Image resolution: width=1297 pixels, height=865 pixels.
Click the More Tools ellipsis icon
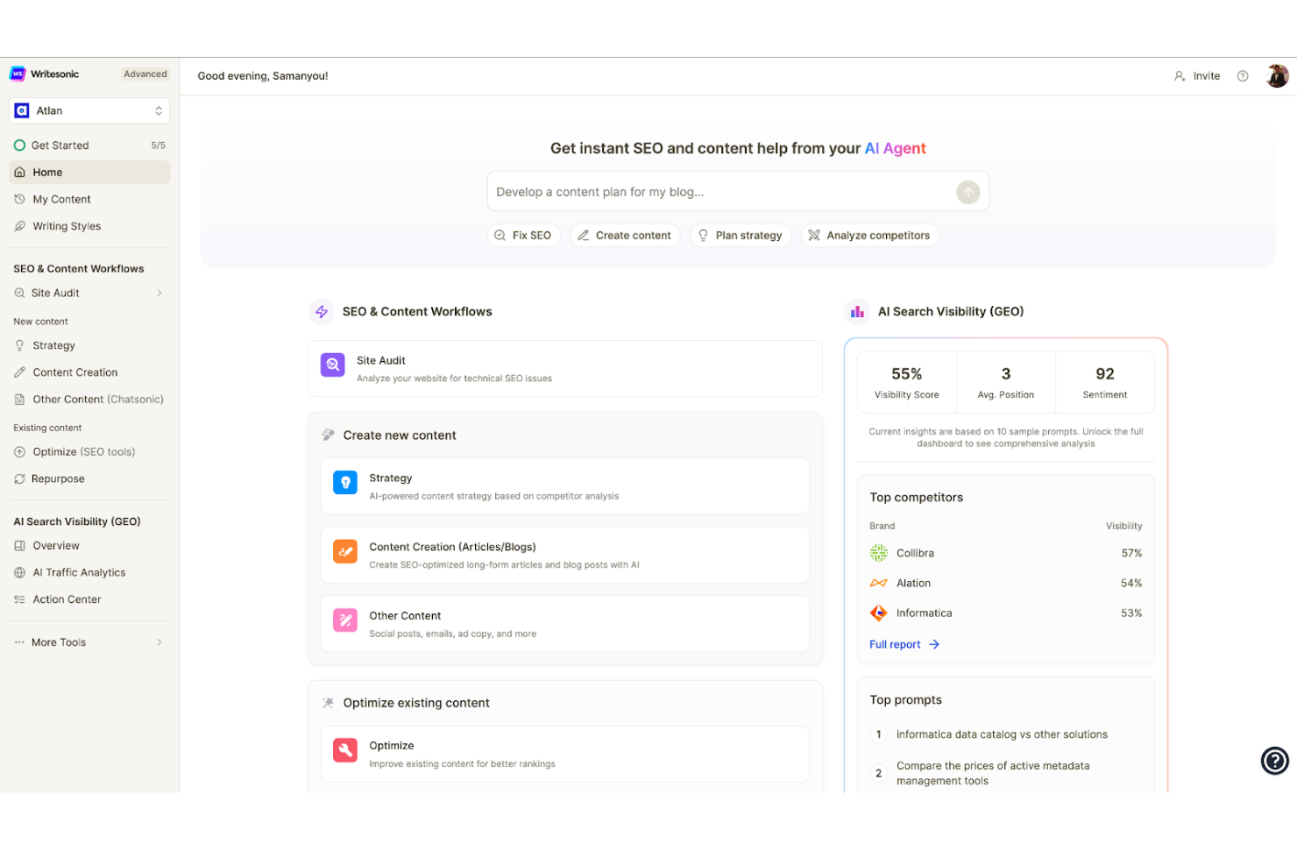click(x=19, y=642)
